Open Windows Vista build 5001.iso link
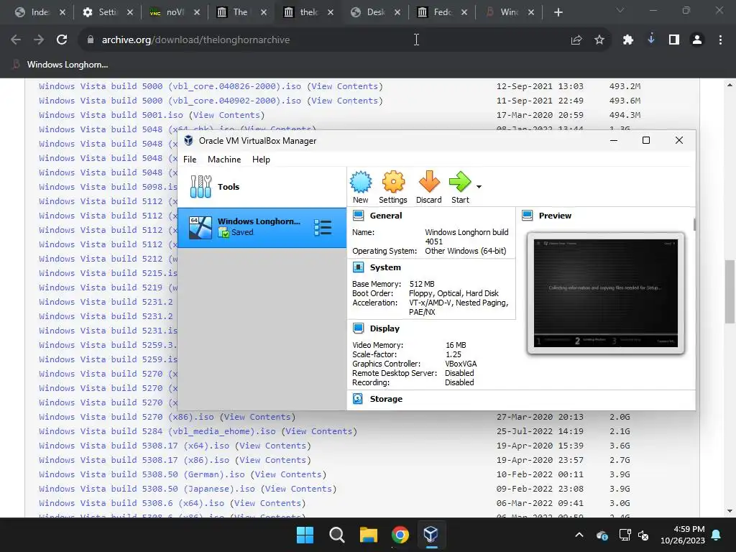The image size is (736, 552). [111, 115]
